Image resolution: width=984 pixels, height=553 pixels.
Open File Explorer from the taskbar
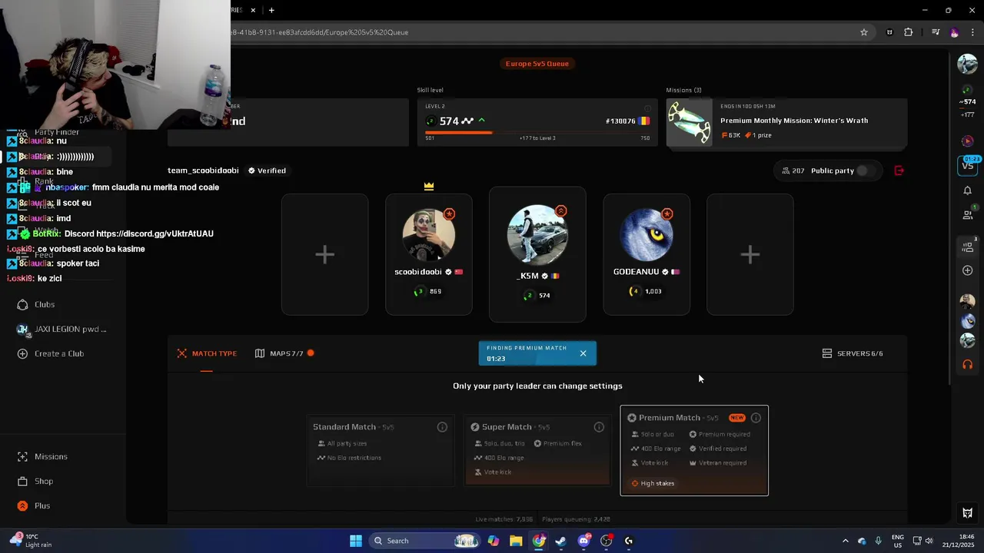pos(516,541)
